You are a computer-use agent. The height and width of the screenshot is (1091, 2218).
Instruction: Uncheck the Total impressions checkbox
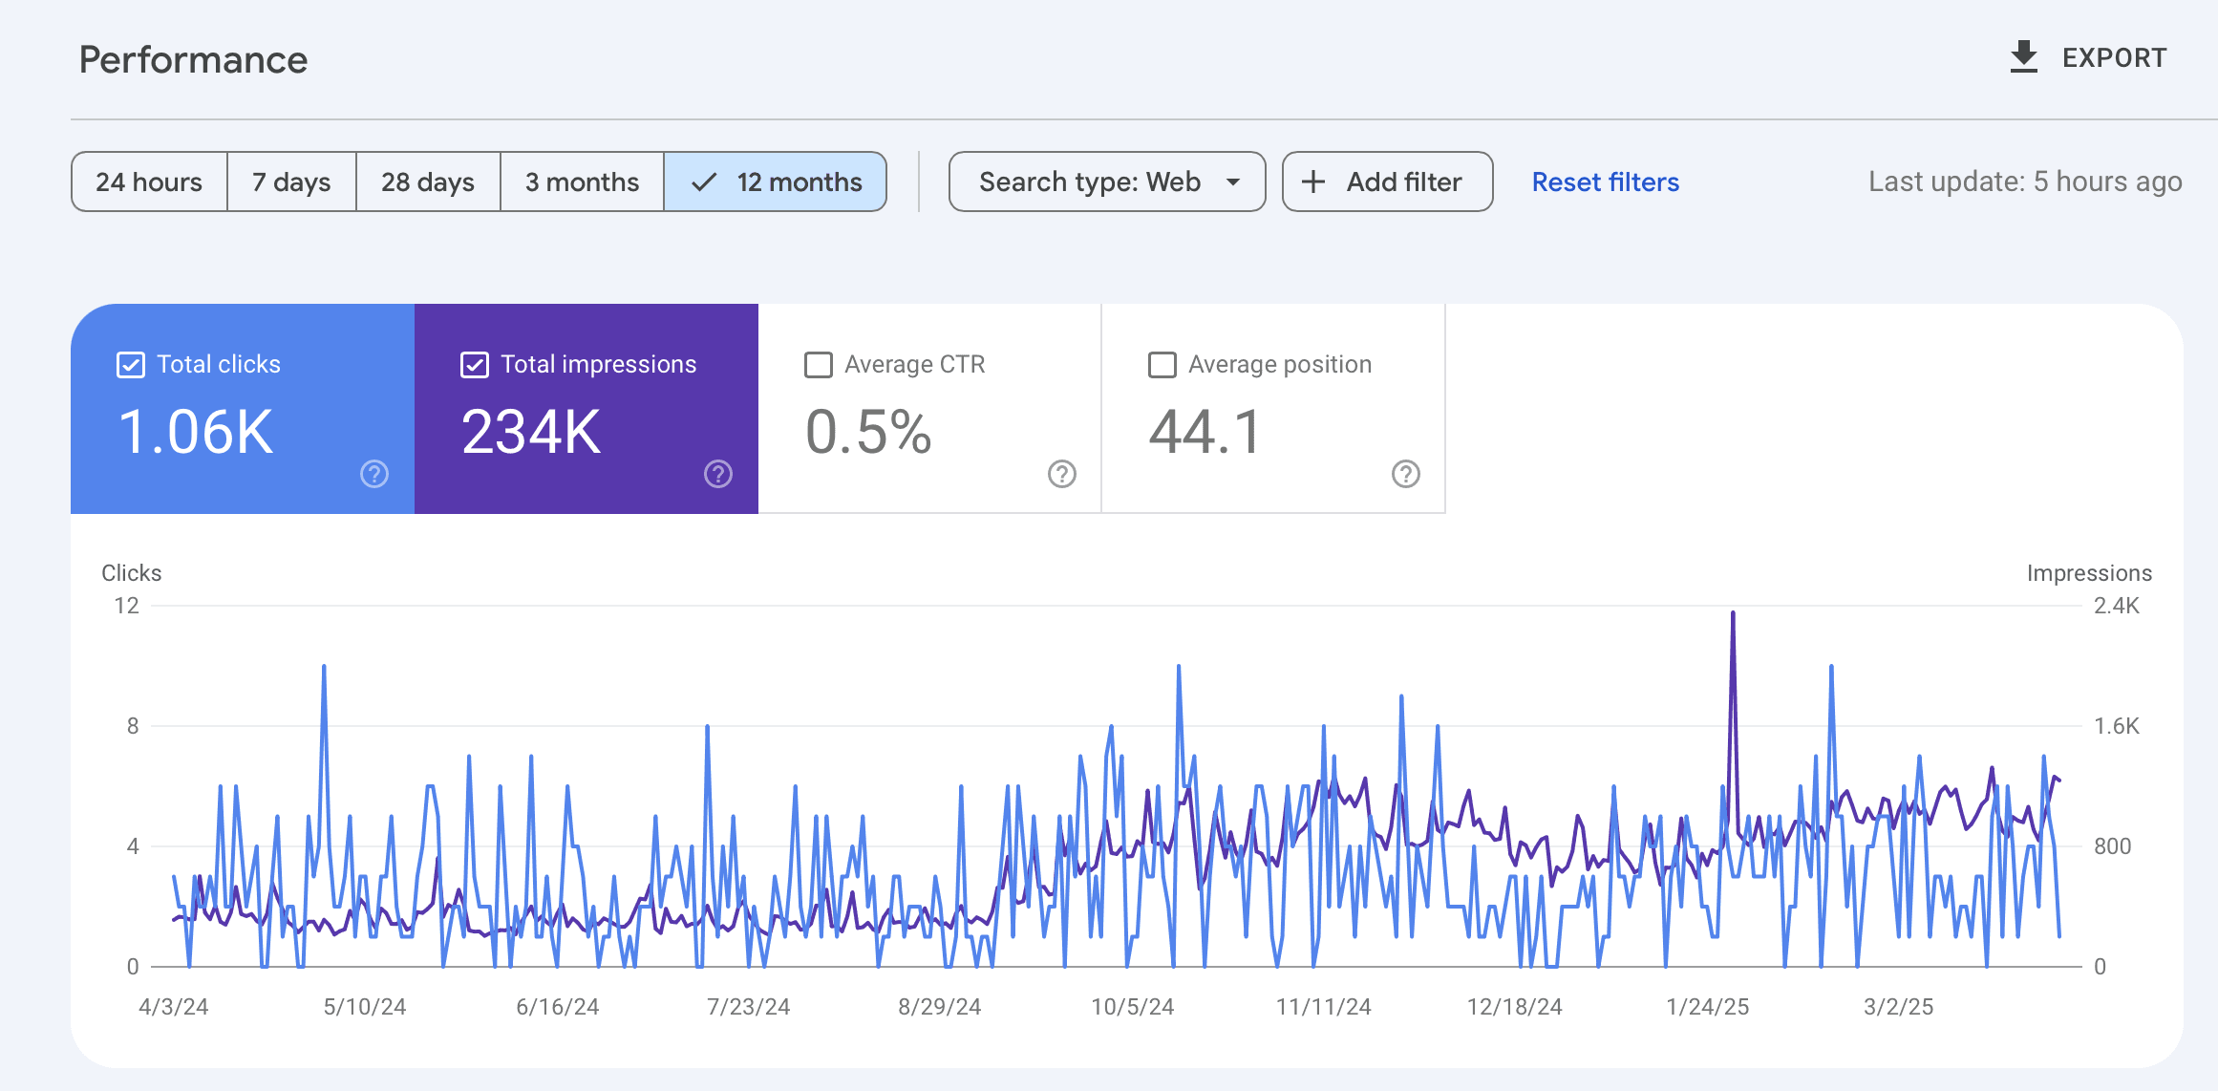475,365
